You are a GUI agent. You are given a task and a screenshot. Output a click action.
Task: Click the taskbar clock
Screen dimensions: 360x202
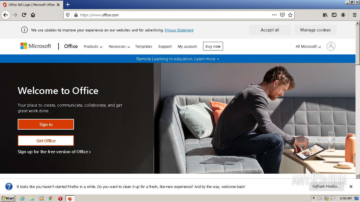346,198
